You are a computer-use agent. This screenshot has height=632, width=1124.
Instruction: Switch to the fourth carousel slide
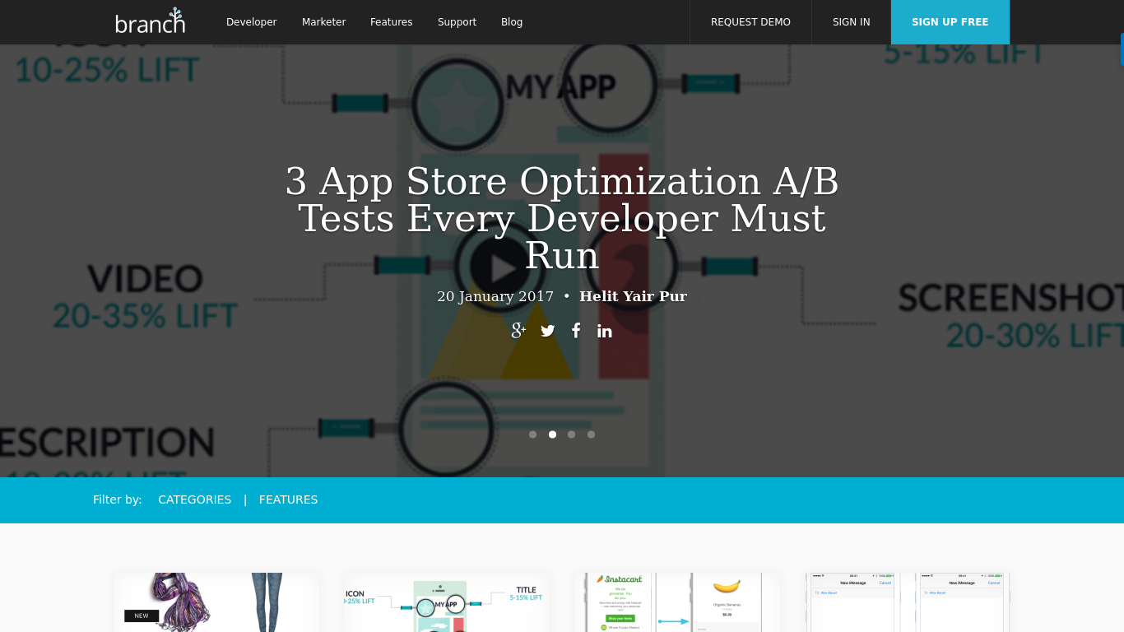pos(591,434)
